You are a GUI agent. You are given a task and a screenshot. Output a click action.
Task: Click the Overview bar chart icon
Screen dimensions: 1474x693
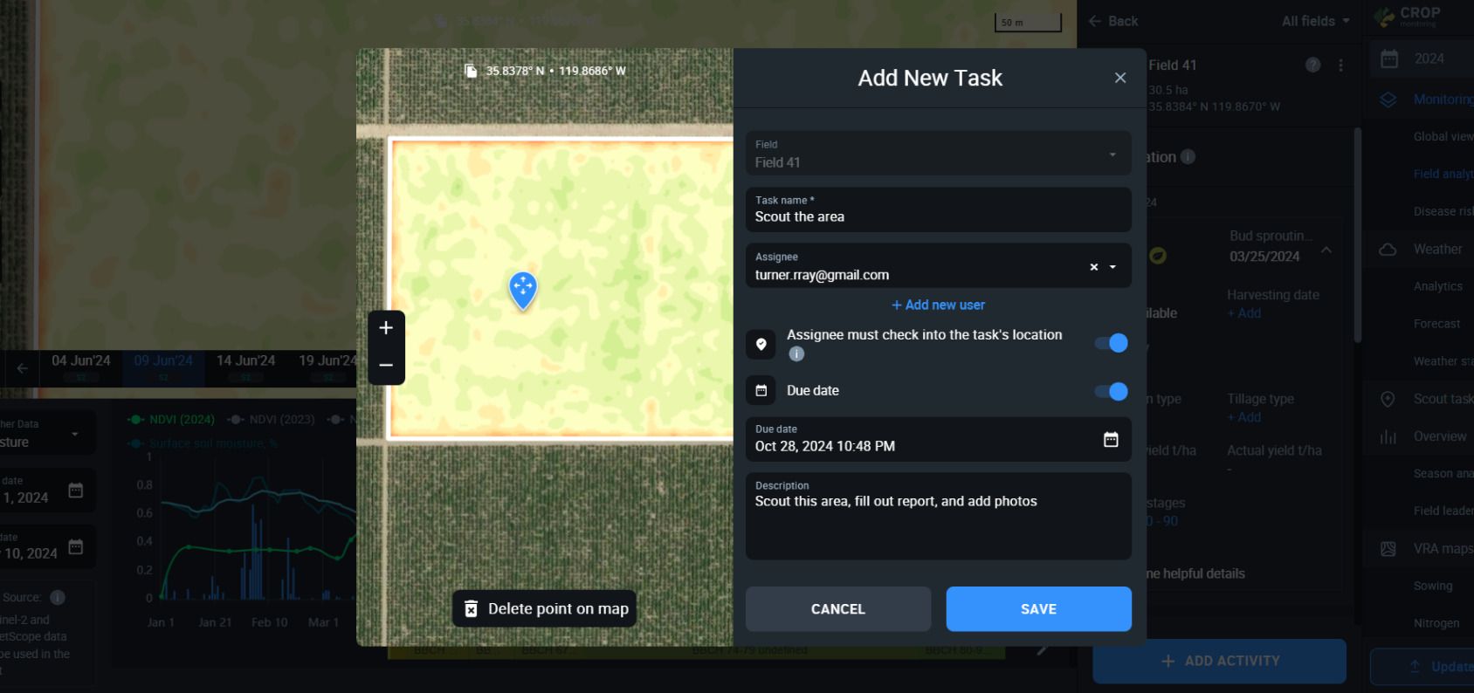pyautogui.click(x=1388, y=436)
